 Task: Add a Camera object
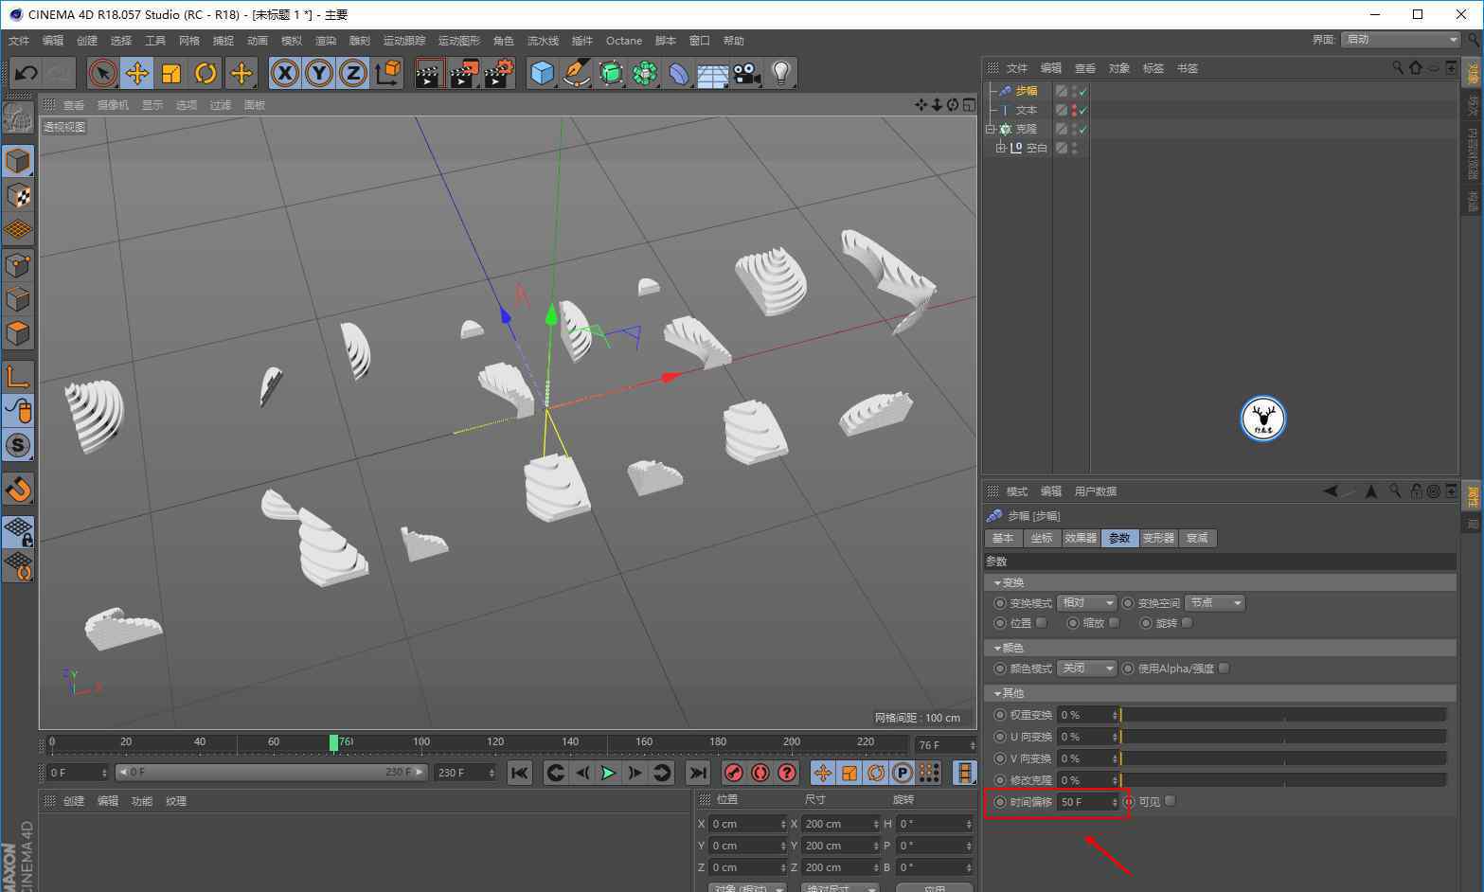[746, 73]
